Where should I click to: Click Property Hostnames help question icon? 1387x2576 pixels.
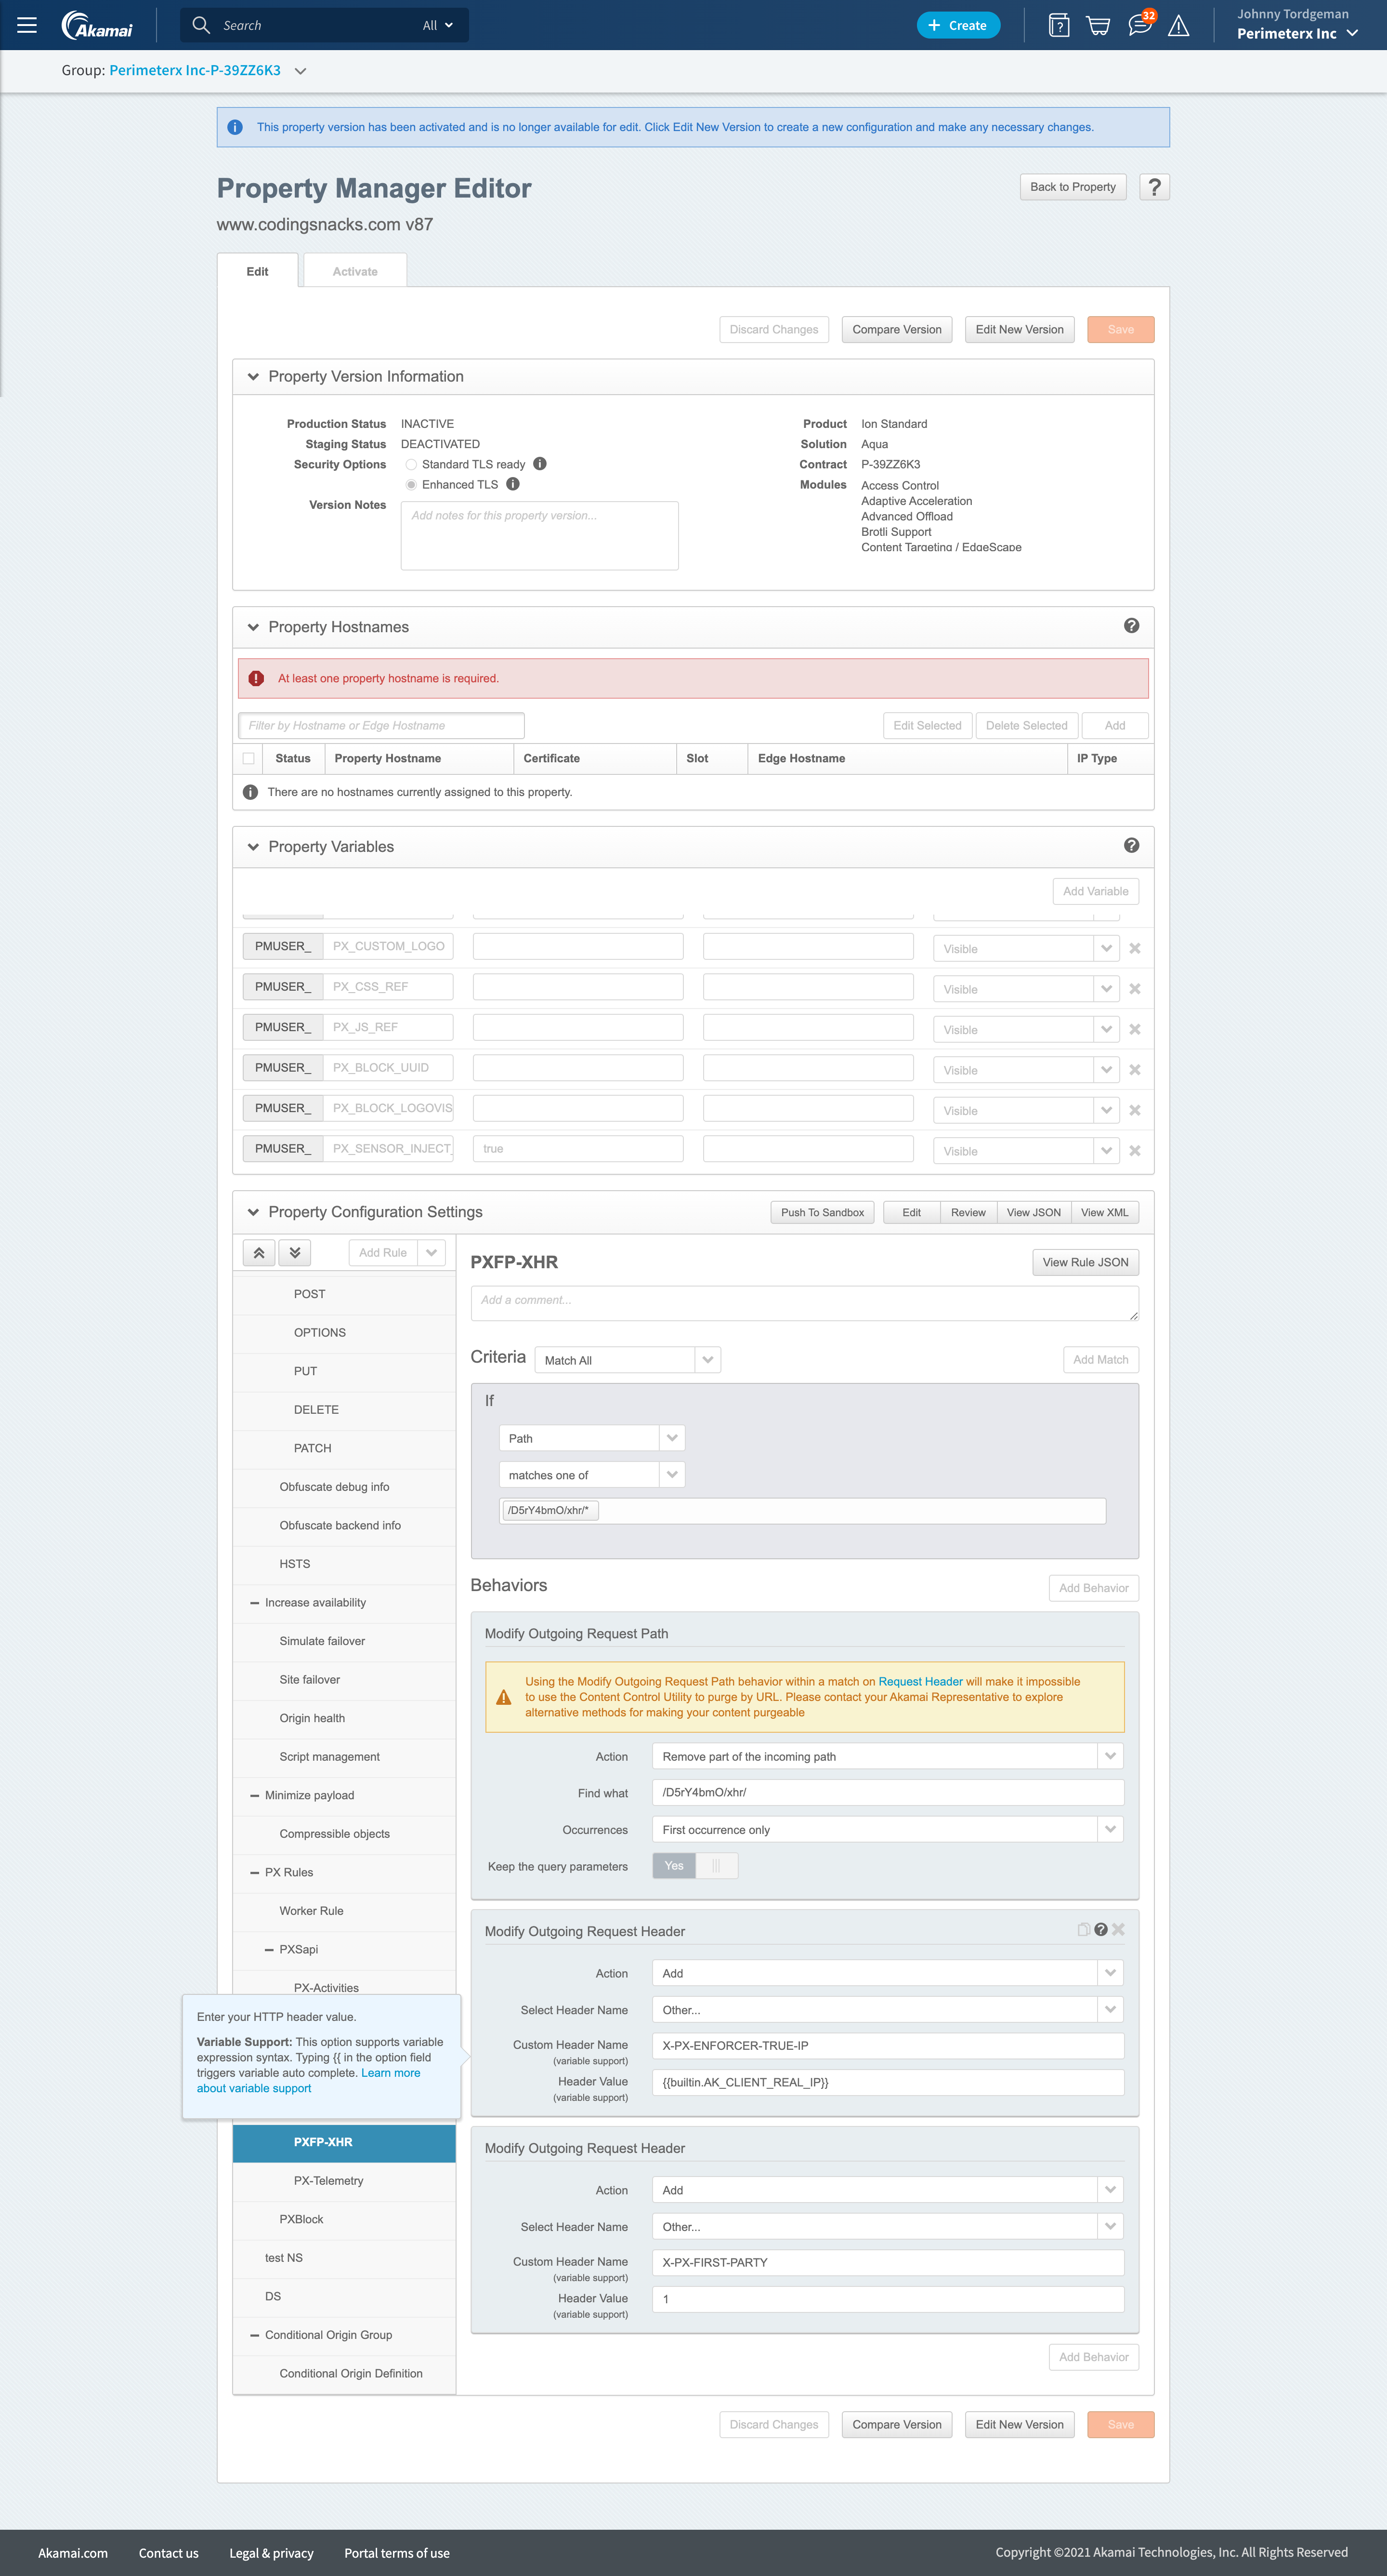pyautogui.click(x=1131, y=626)
